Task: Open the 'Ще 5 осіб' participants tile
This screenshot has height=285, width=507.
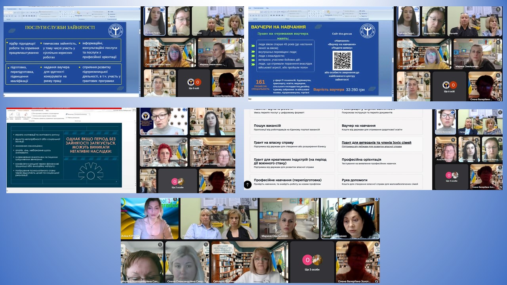Action: click(x=194, y=83)
